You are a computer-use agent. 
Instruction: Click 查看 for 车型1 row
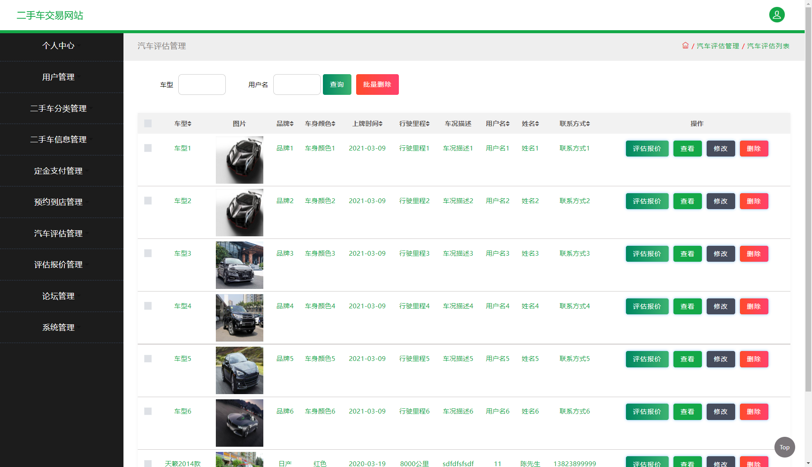[x=687, y=148]
